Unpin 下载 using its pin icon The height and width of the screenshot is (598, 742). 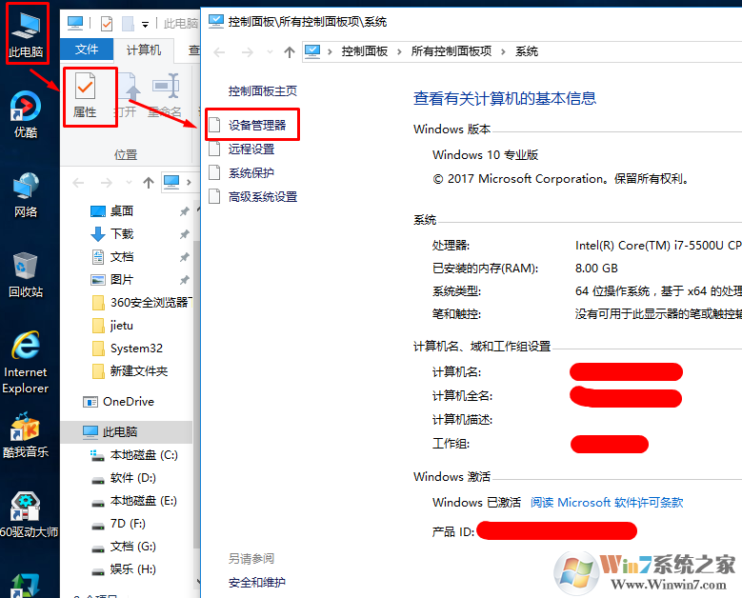click(x=185, y=234)
